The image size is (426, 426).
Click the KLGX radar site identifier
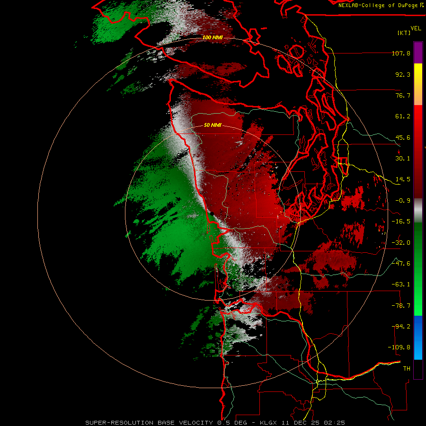(x=269, y=423)
